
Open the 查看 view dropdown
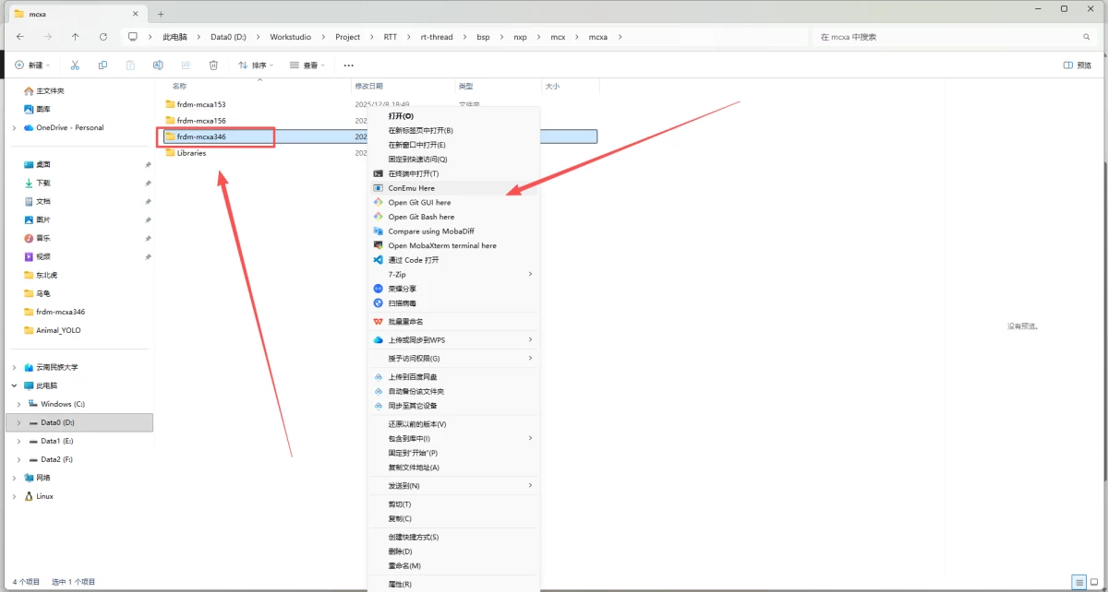click(x=307, y=65)
